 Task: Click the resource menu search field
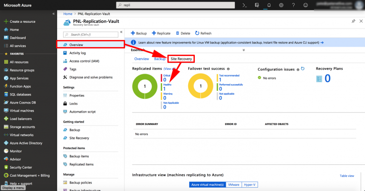91,35
